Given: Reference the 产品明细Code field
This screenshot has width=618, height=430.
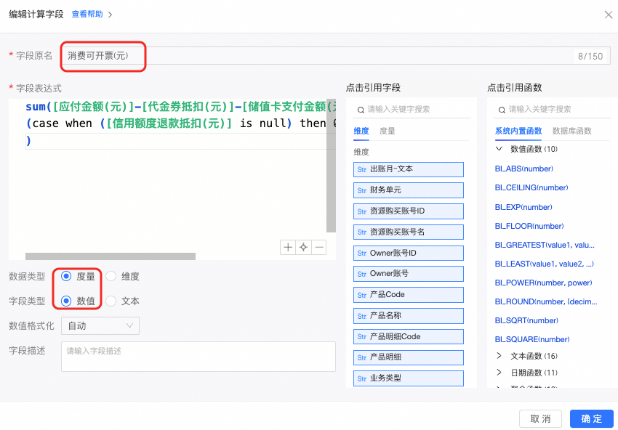Looking at the screenshot, I should point(409,337).
